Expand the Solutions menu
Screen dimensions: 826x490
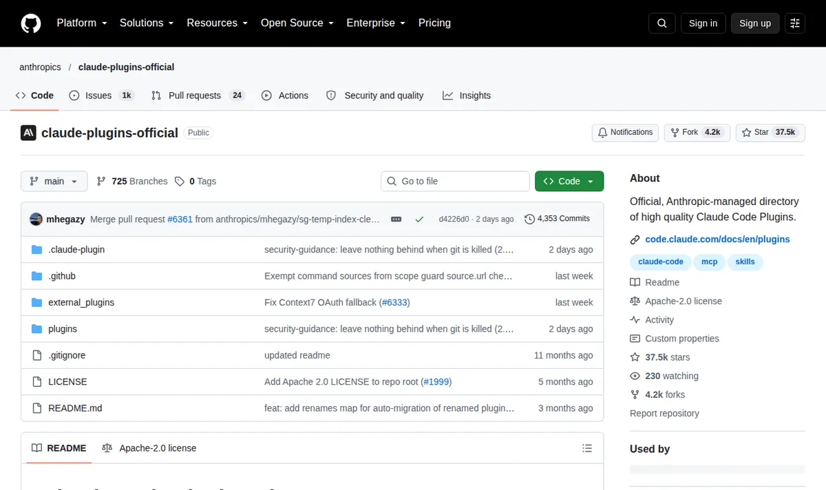pyautogui.click(x=147, y=23)
